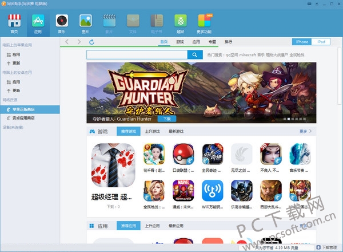The image size is (343, 252).
Task: Click hot search term 植物大战僵尸
Action: [277, 55]
